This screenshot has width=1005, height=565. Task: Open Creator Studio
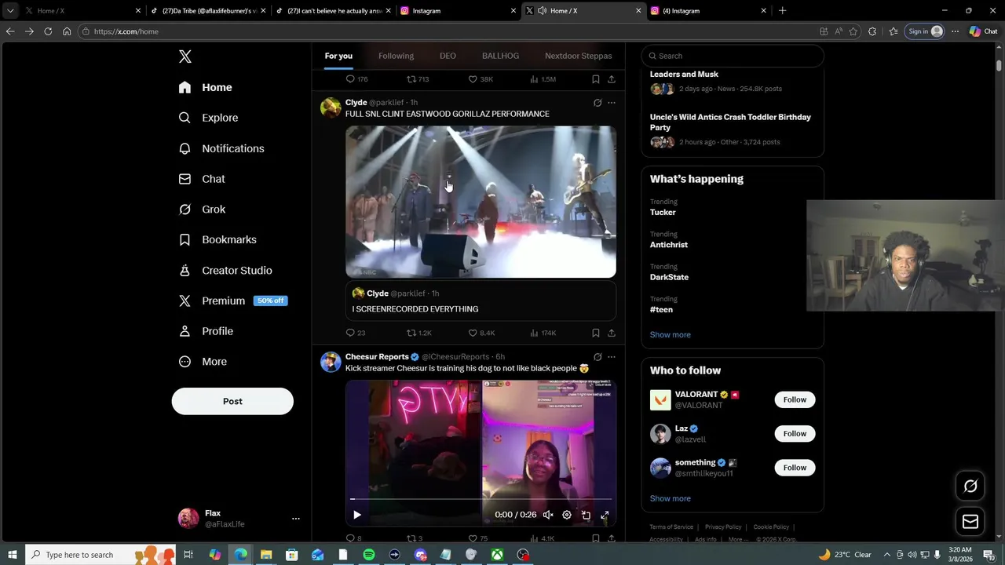(x=225, y=270)
